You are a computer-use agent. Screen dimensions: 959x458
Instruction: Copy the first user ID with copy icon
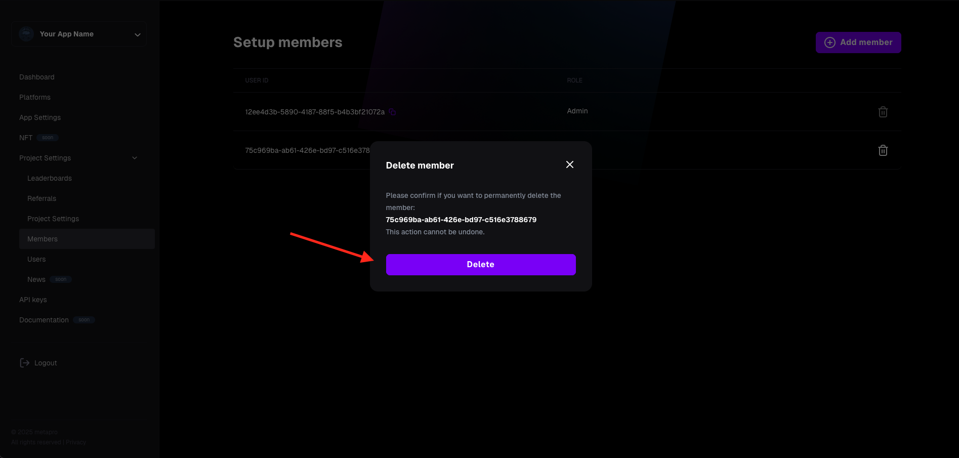point(392,112)
